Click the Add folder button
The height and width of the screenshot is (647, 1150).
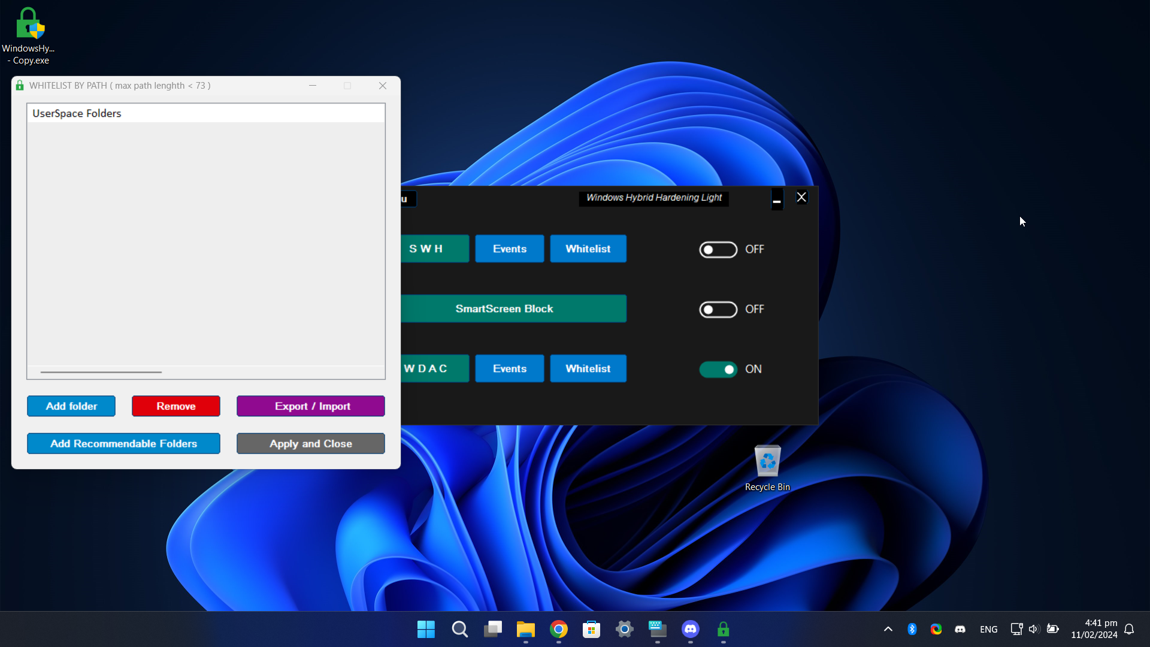[71, 406]
